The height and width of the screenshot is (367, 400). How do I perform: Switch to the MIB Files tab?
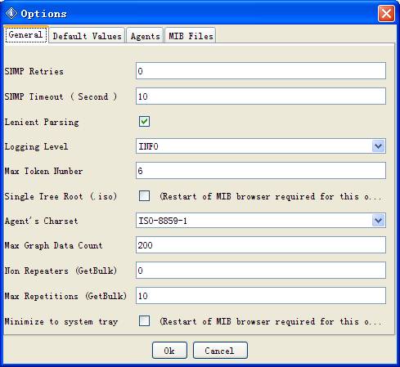point(191,36)
